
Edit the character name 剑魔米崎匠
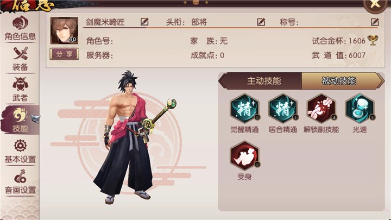[x=144, y=22]
